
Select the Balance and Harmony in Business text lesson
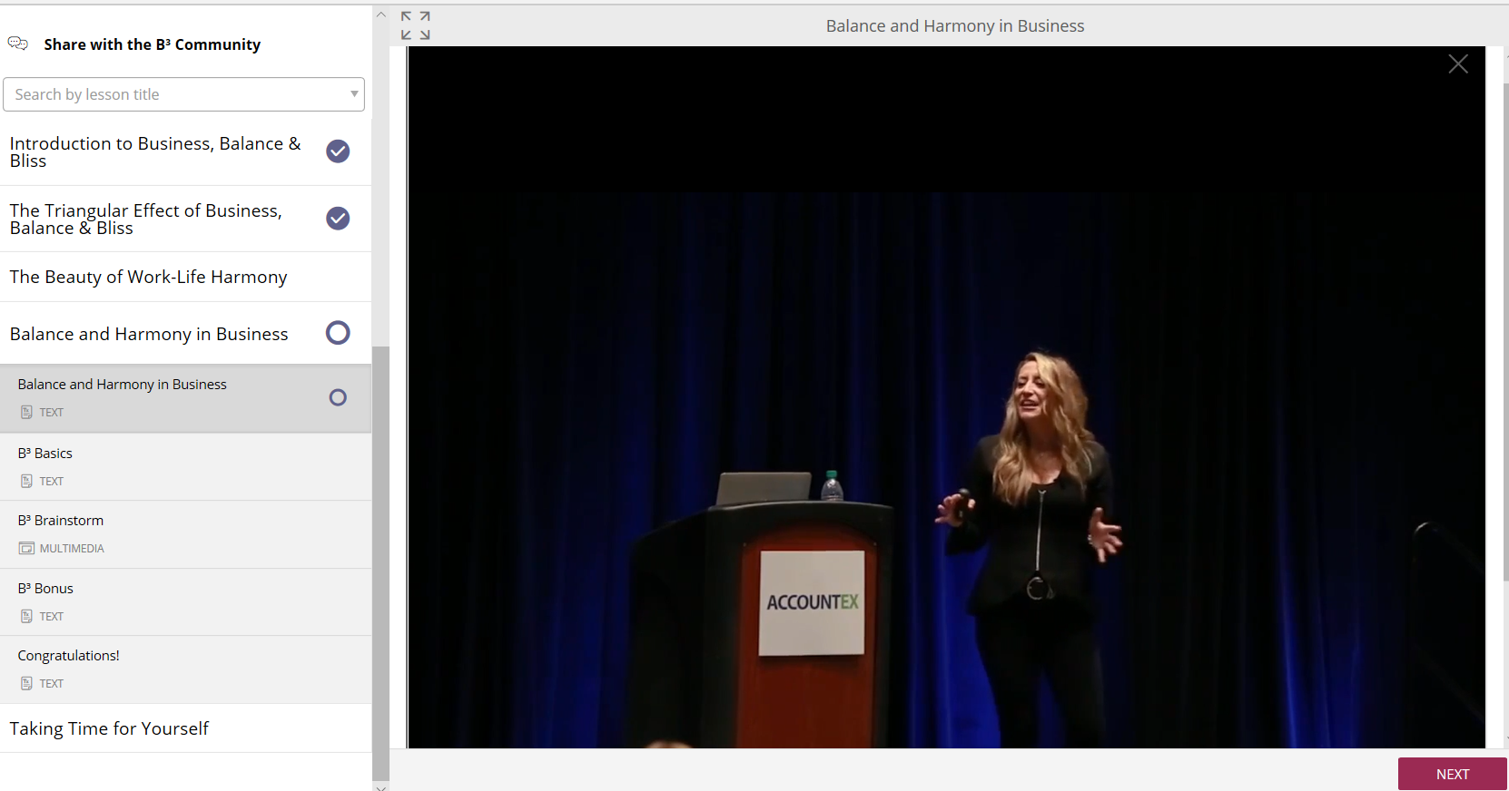185,398
